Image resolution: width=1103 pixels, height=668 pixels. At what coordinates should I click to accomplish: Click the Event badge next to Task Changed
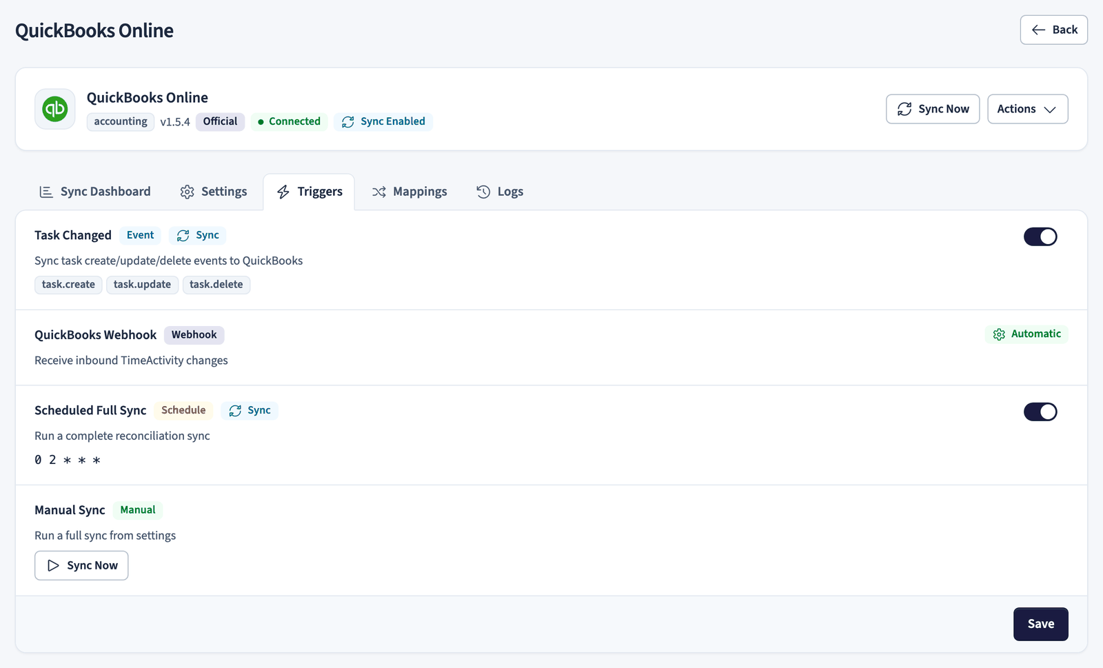click(140, 236)
